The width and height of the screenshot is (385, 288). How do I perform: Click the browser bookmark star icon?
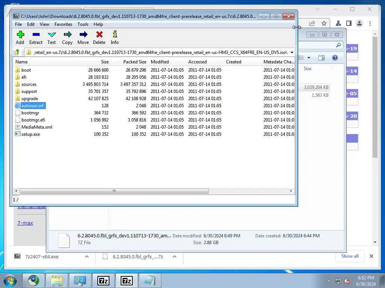pyautogui.click(x=324, y=23)
